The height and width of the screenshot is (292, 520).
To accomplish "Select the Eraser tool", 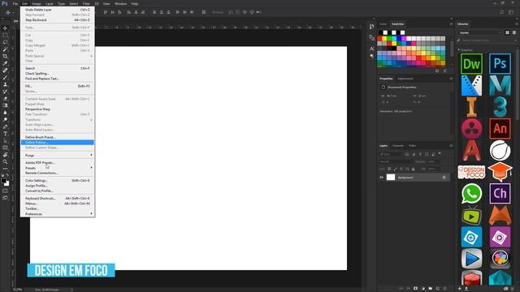I will click(x=5, y=99).
